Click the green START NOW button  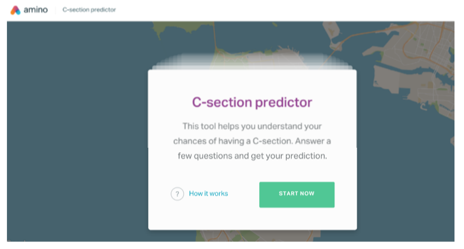[297, 195]
